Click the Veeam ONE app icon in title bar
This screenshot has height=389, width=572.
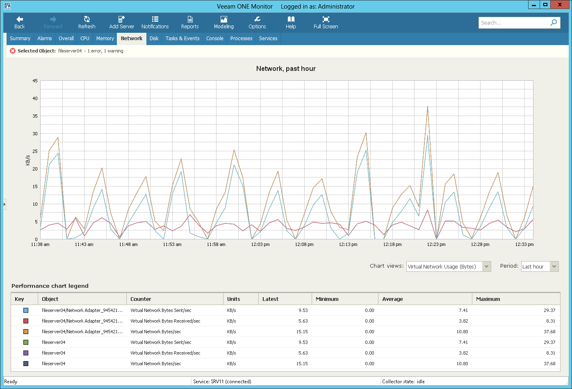pyautogui.click(x=7, y=6)
